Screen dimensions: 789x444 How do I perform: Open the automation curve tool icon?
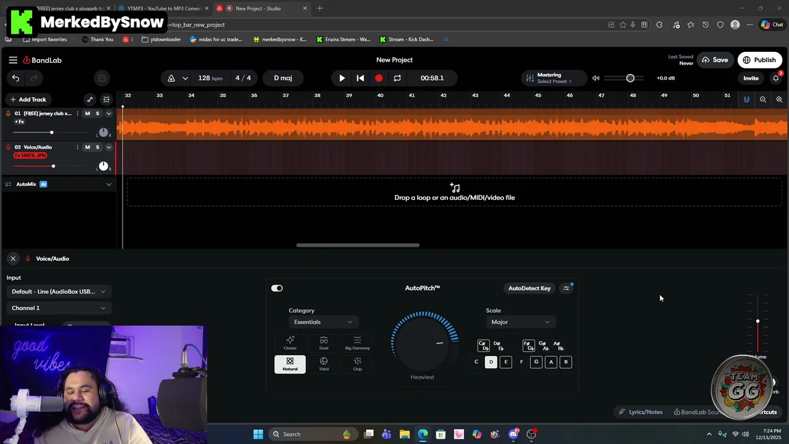click(90, 99)
